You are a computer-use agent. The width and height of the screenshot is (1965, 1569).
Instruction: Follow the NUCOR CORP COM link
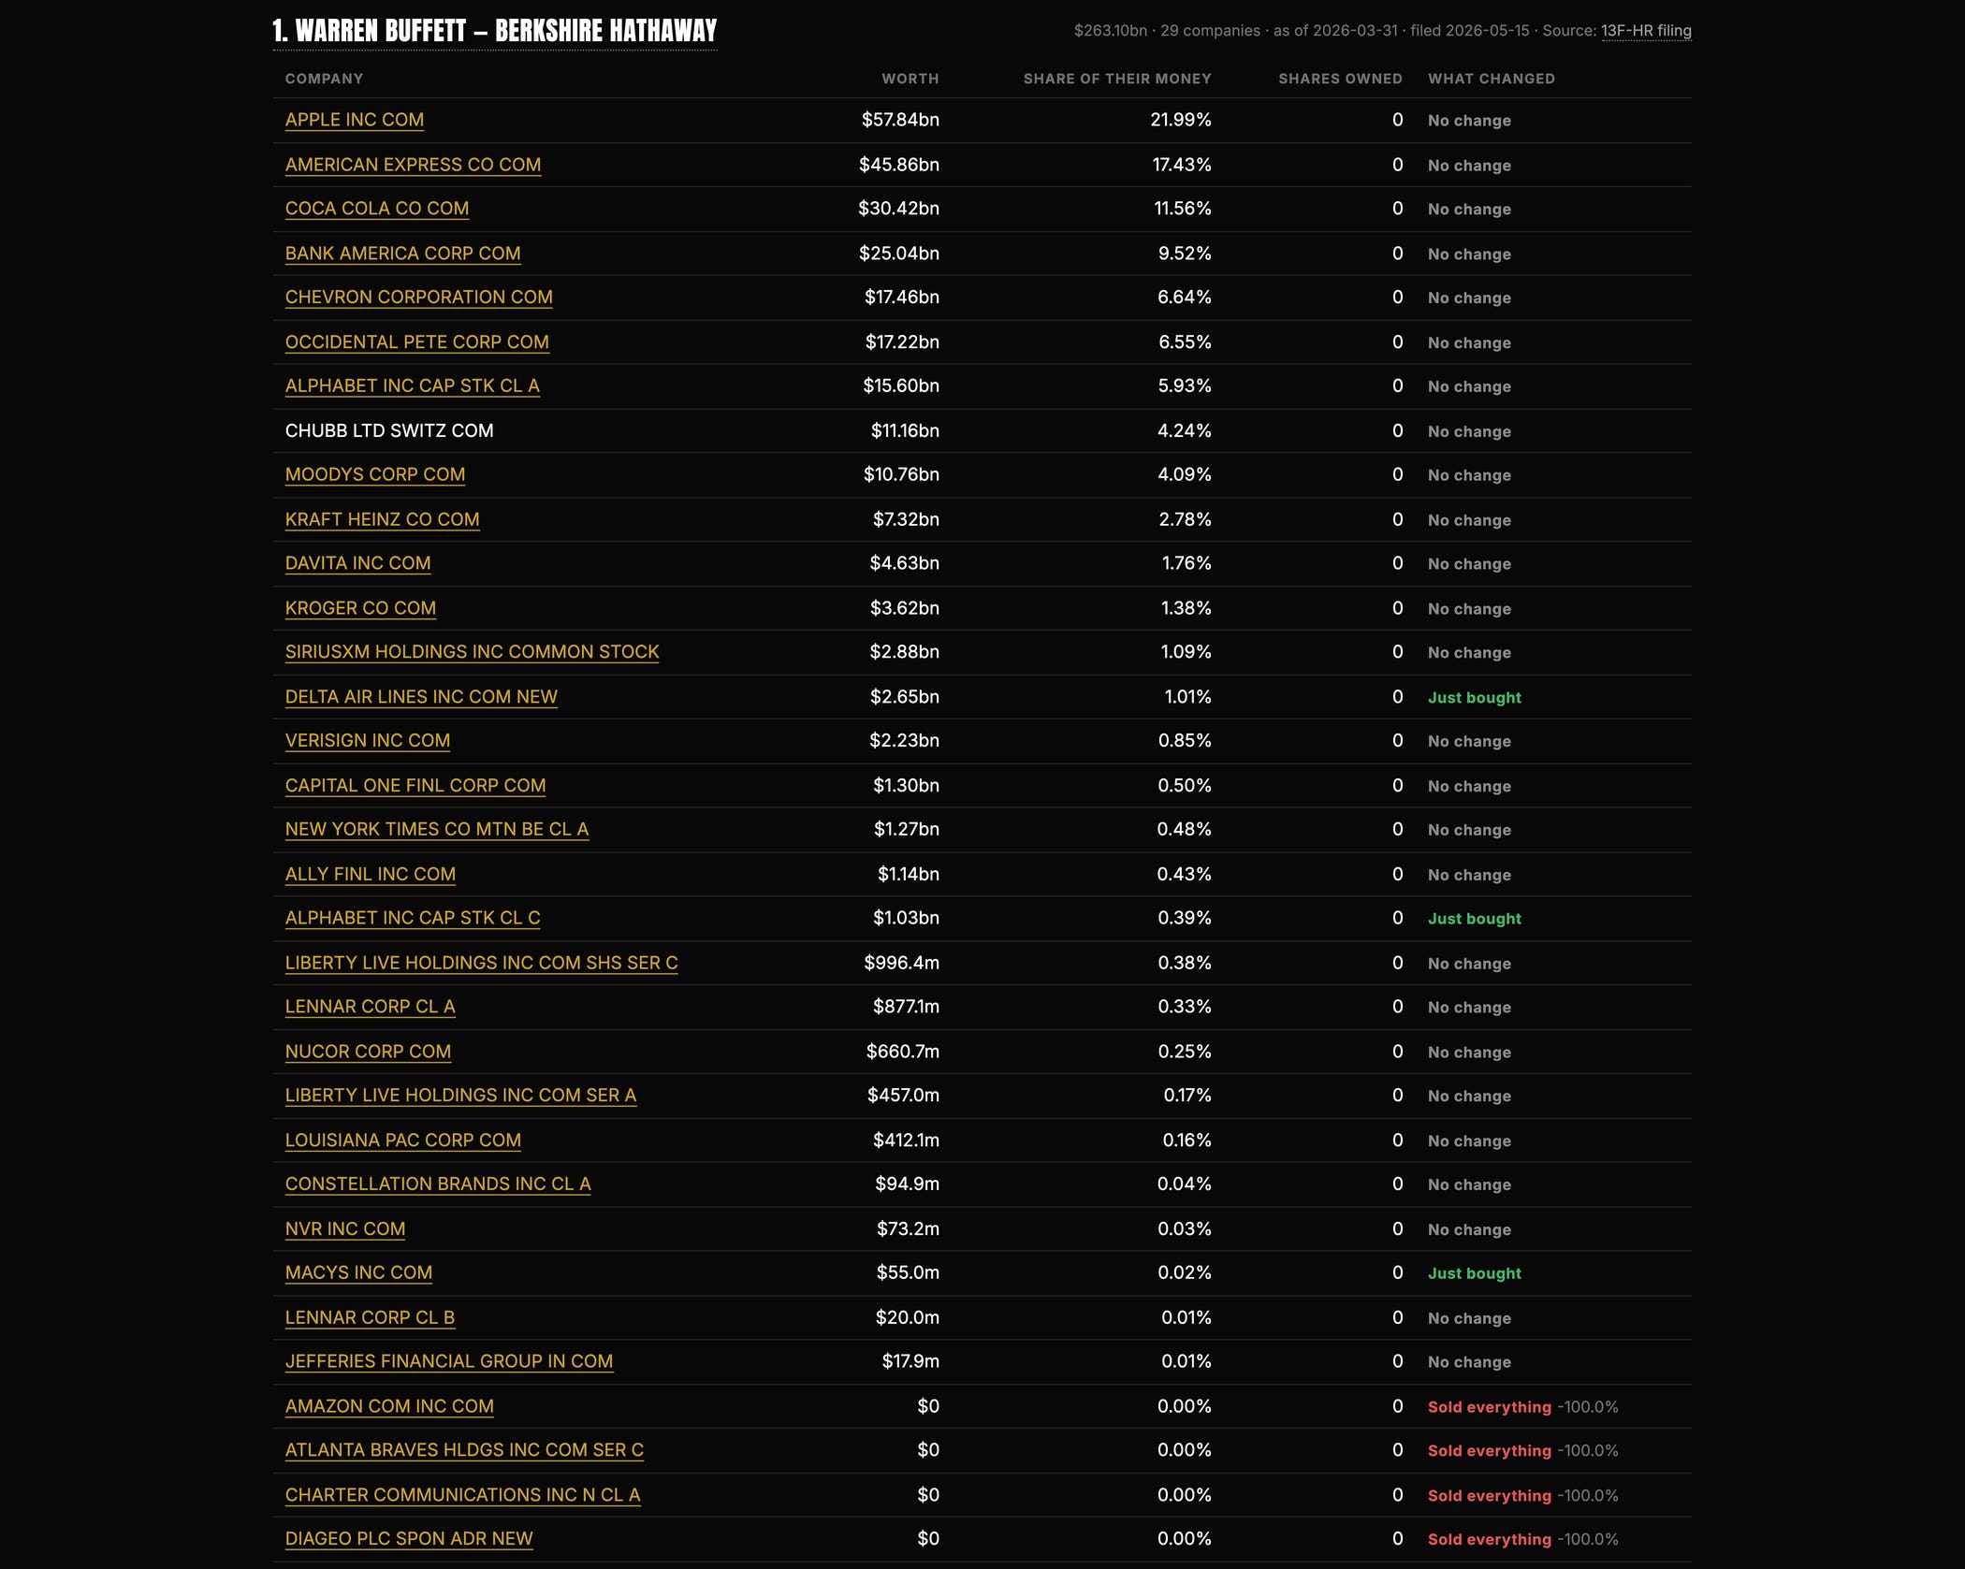[x=368, y=1052]
